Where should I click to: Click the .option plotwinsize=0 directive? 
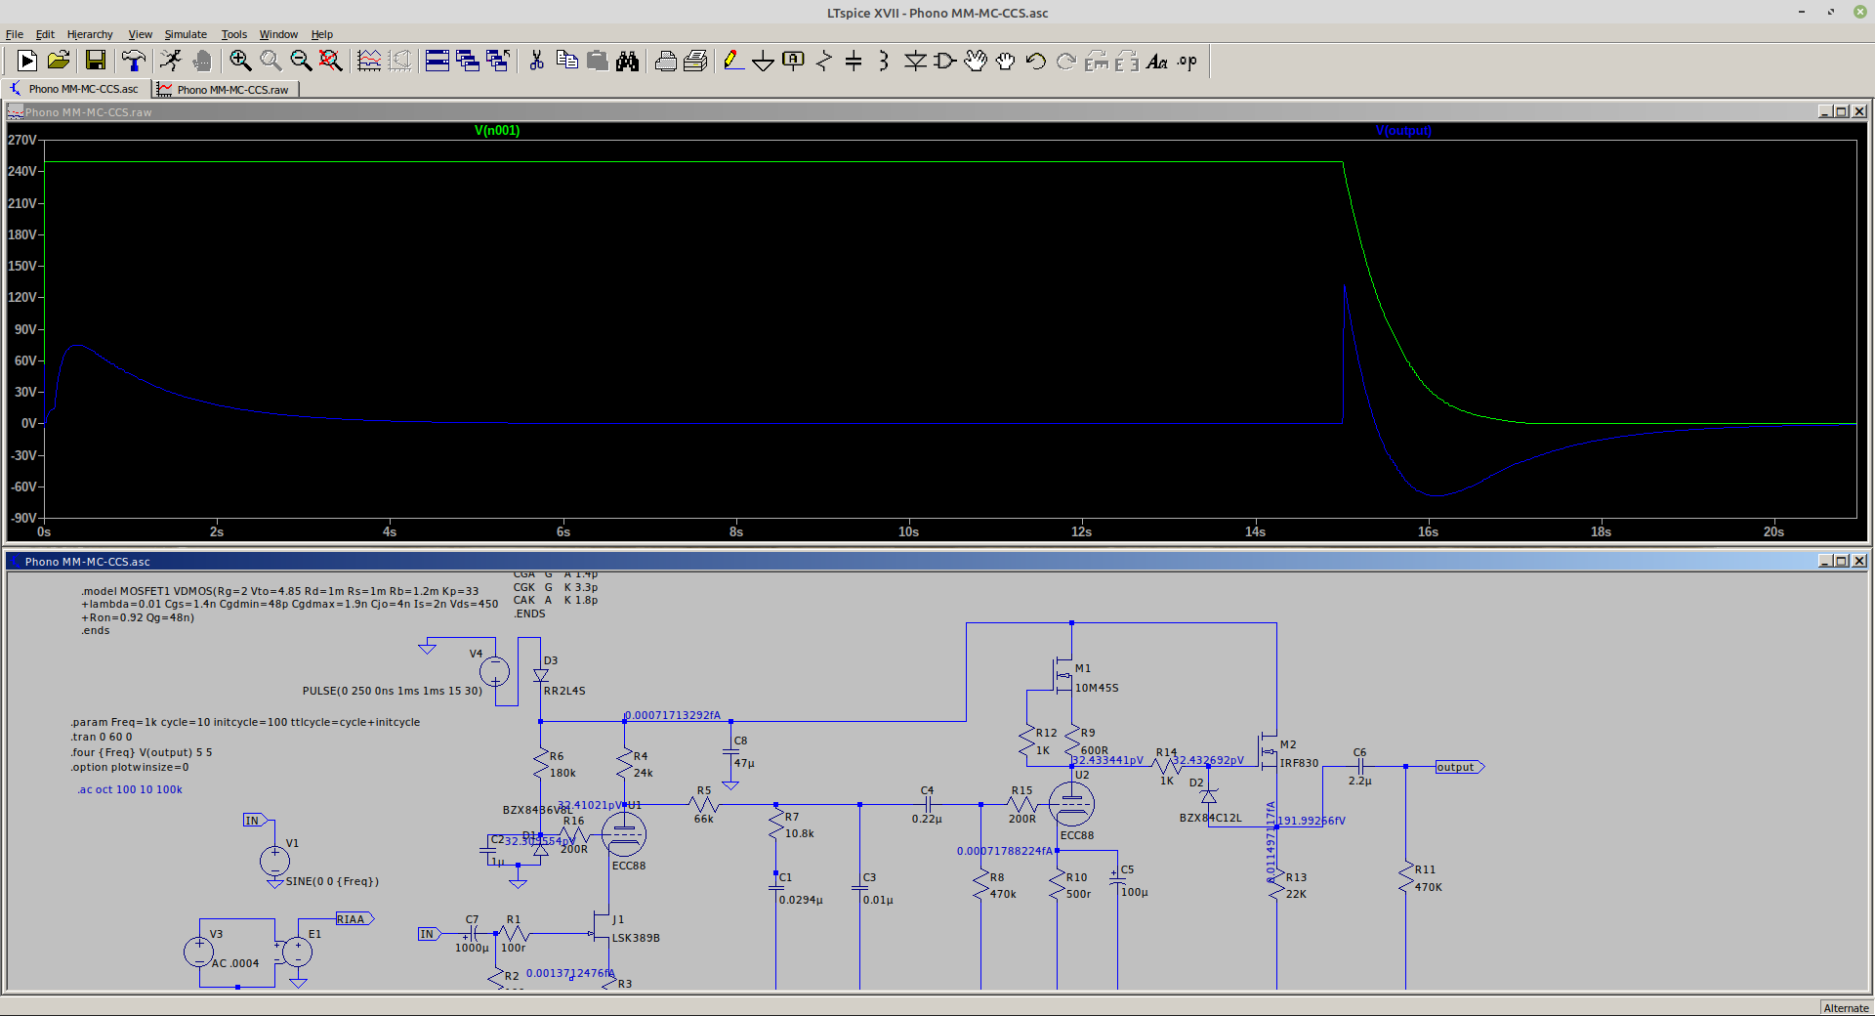(x=130, y=767)
